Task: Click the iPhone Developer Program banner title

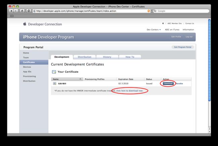Action: [x=48, y=37]
